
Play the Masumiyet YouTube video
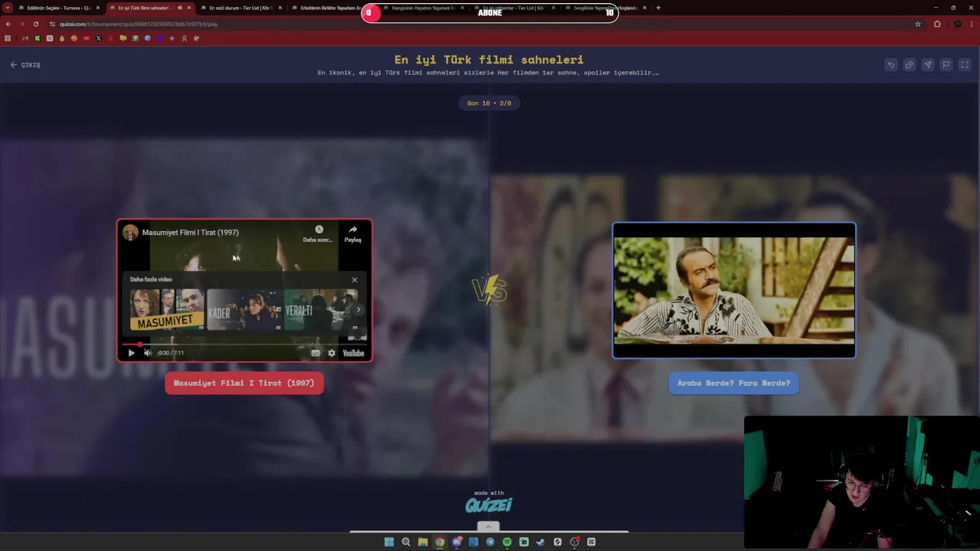click(131, 353)
